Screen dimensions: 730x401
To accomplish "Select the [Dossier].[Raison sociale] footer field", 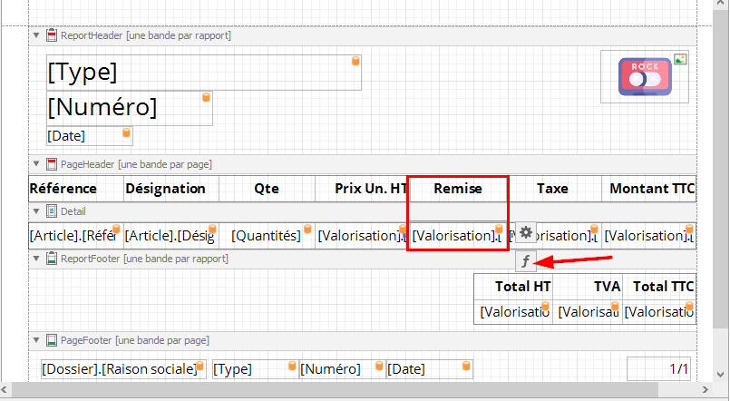I will pos(118,369).
